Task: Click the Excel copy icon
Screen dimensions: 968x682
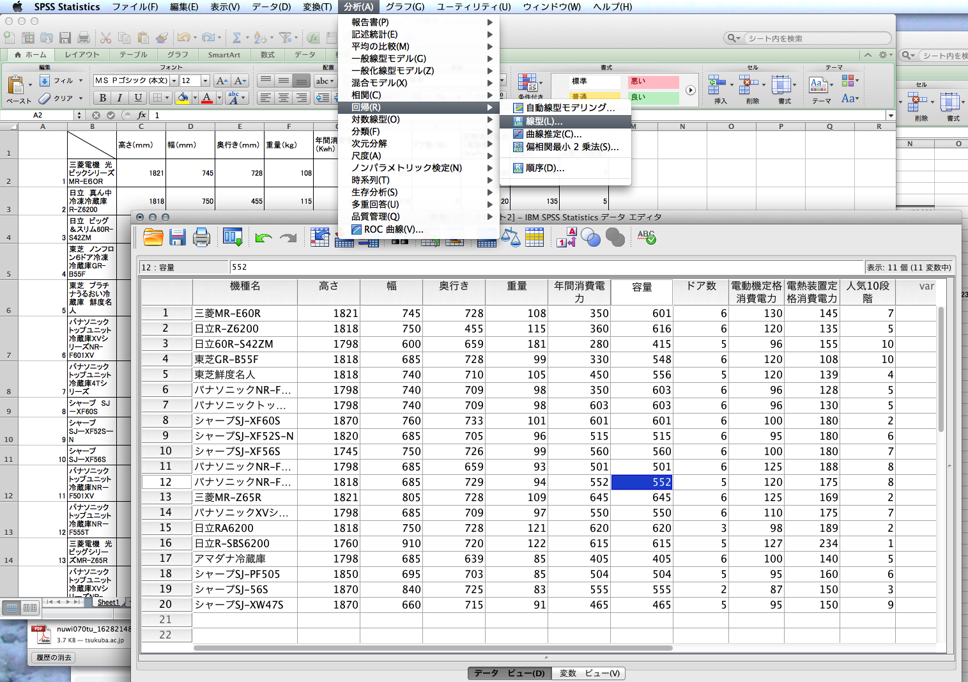Action: tap(125, 38)
